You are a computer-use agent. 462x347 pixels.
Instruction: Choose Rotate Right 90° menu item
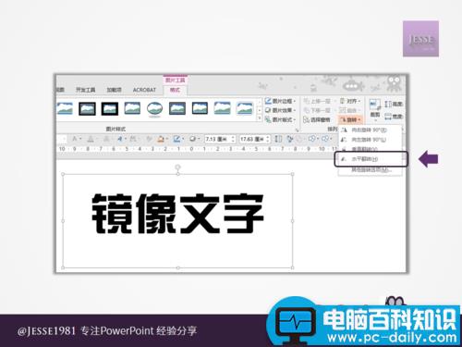pyautogui.click(x=370, y=130)
